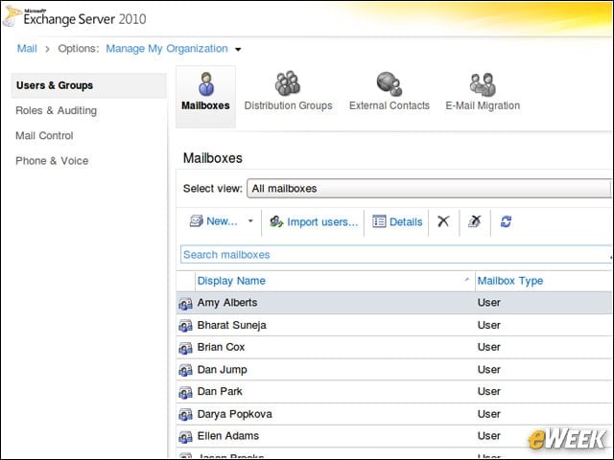Viewport: 614px width, 460px height.
Task: Select the Brian Cox row
Action: [394, 347]
